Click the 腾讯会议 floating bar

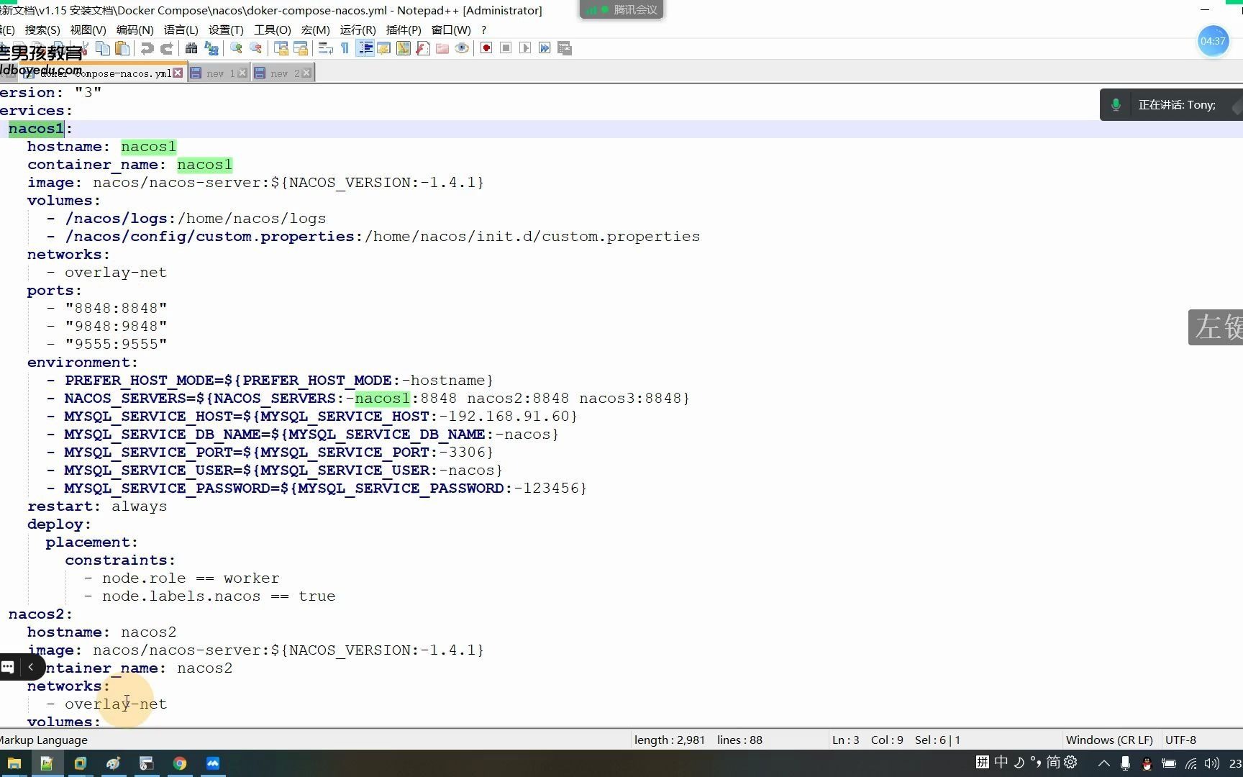coord(621,9)
